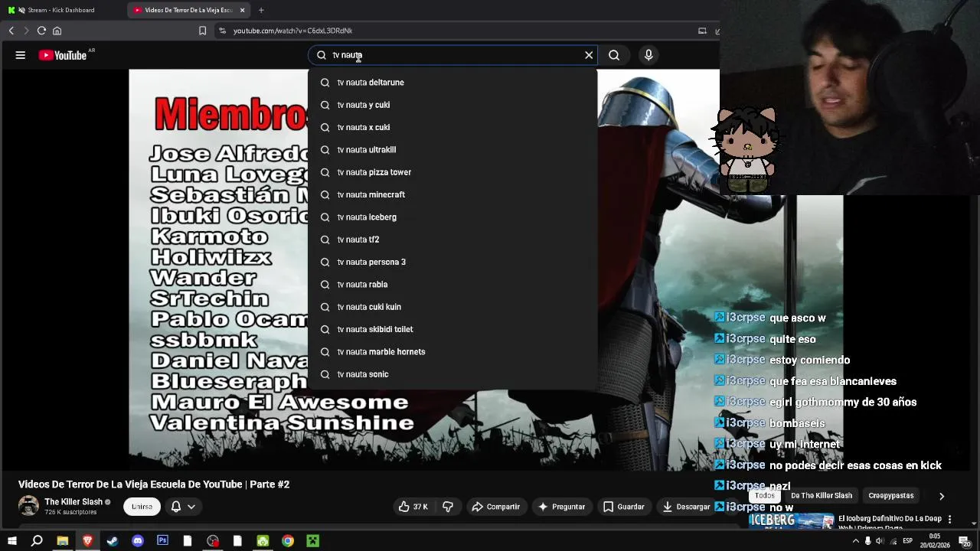Screen dimensions: 980x551
Task: Click the youtube.com address bar URL
Action: click(x=292, y=31)
